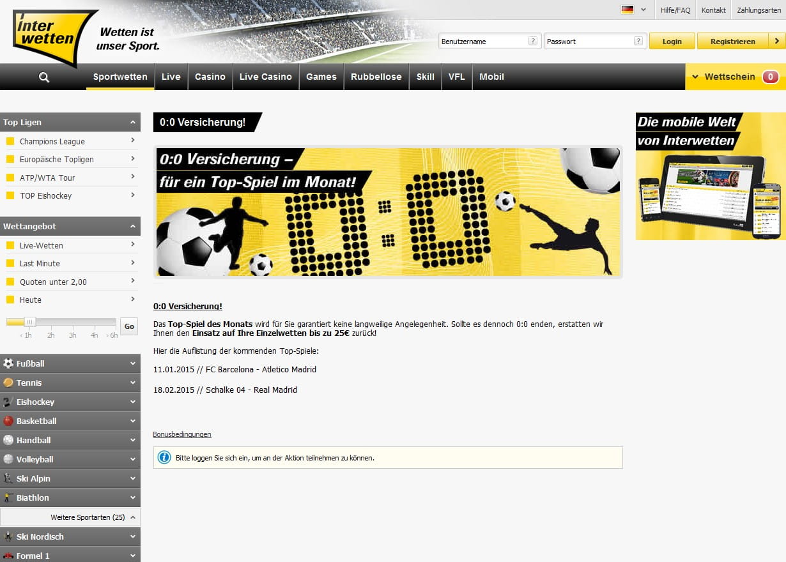Click the Formel 1 icon

(8, 556)
